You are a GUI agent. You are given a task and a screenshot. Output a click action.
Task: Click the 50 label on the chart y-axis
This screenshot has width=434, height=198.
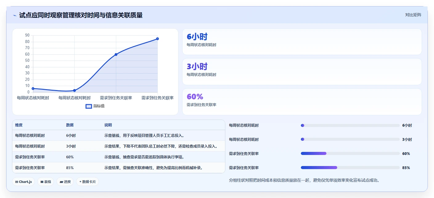point(27,61)
